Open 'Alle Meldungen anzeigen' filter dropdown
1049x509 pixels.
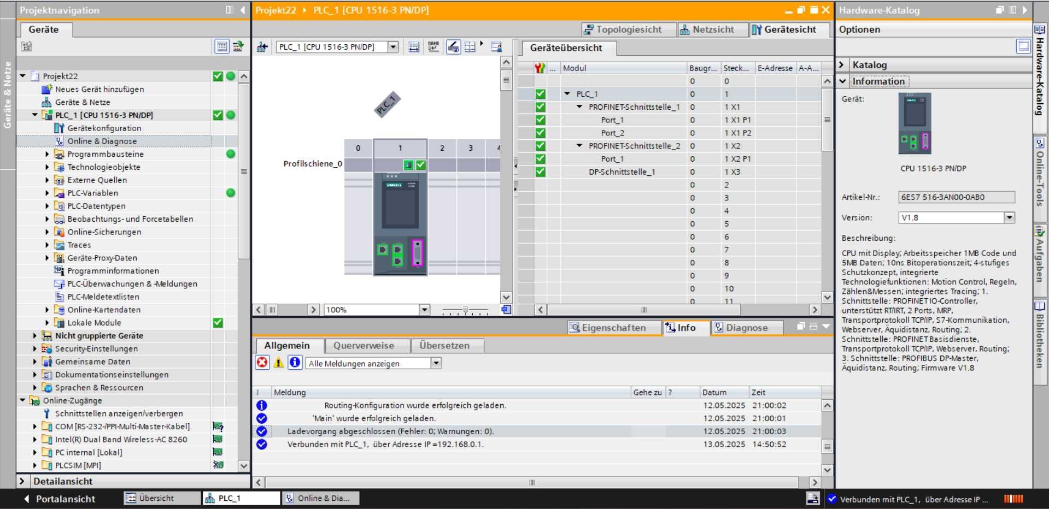click(x=436, y=363)
